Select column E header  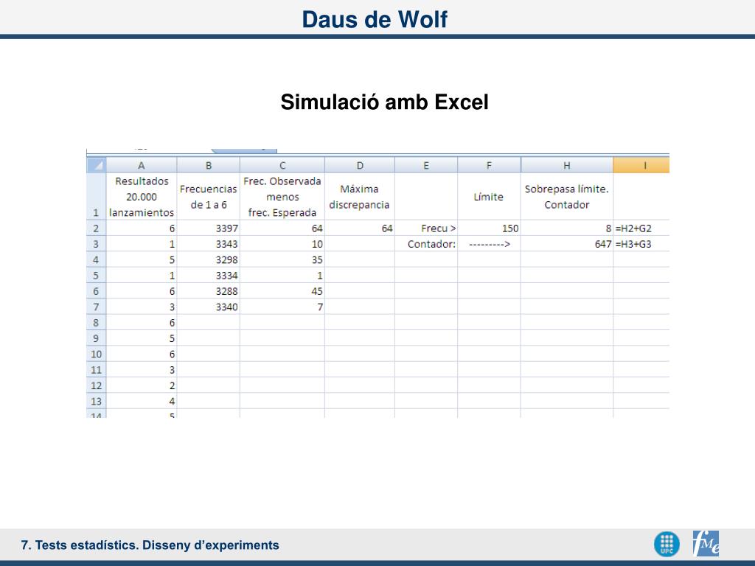point(426,165)
